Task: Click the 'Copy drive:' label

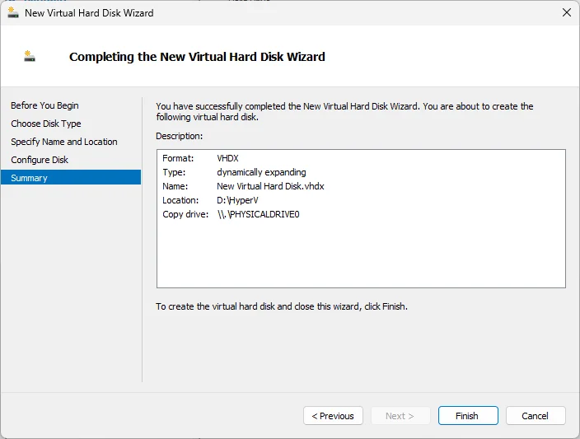Action: tap(185, 214)
